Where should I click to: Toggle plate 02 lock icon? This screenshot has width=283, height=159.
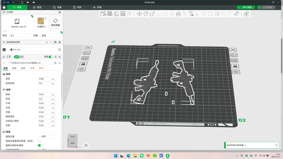235,66
